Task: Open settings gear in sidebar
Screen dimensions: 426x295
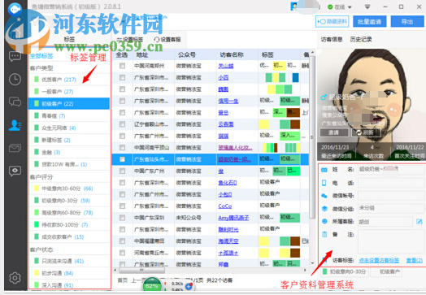Action: pyautogui.click(x=15, y=278)
